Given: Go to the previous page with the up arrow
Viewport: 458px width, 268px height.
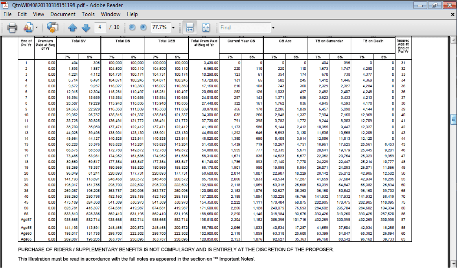Looking at the screenshot, I should pos(73,27).
